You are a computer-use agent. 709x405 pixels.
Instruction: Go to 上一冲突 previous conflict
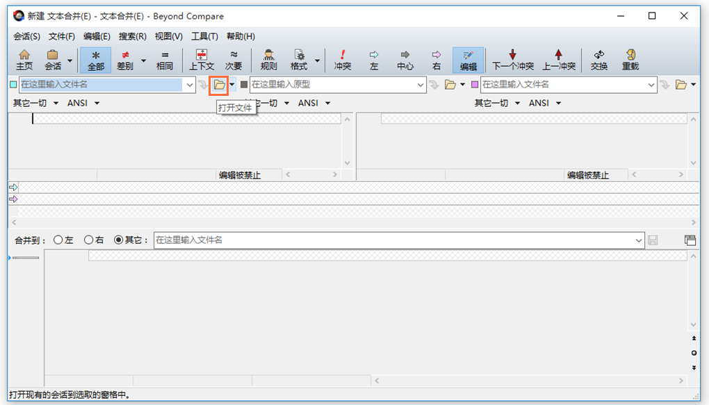[558, 60]
